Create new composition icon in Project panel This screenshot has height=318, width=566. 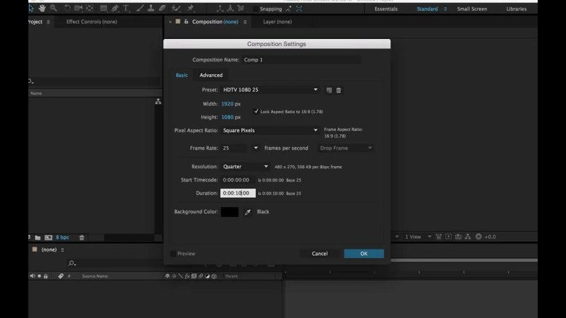48,237
